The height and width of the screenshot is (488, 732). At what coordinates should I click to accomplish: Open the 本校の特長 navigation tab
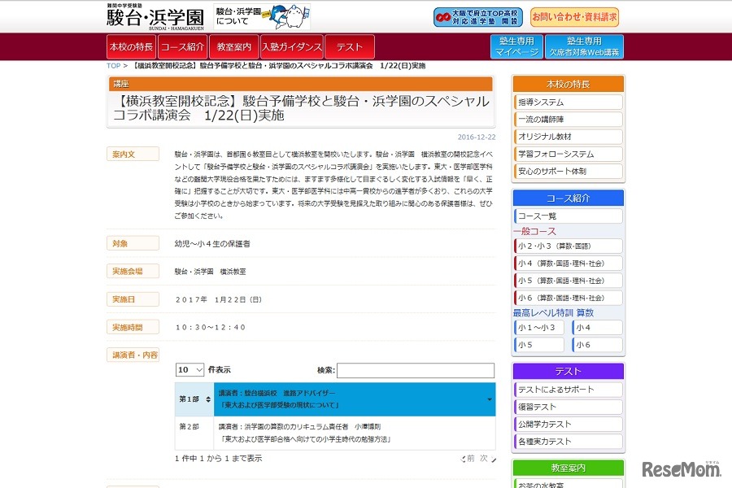point(133,47)
